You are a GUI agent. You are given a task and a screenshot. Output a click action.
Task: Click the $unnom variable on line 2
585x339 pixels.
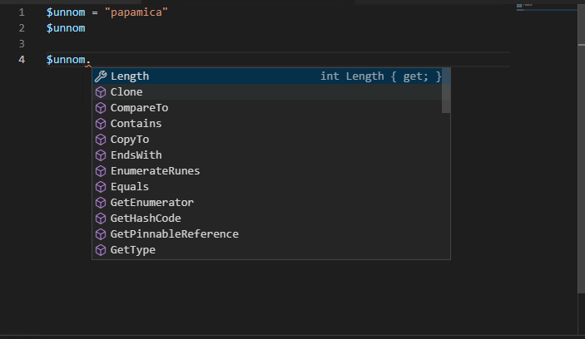pyautogui.click(x=66, y=28)
